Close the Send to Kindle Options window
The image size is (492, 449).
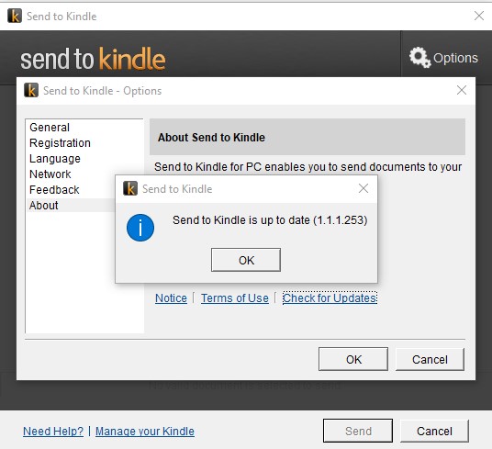tap(462, 90)
